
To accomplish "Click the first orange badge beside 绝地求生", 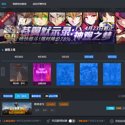I will click(x=51, y=104).
